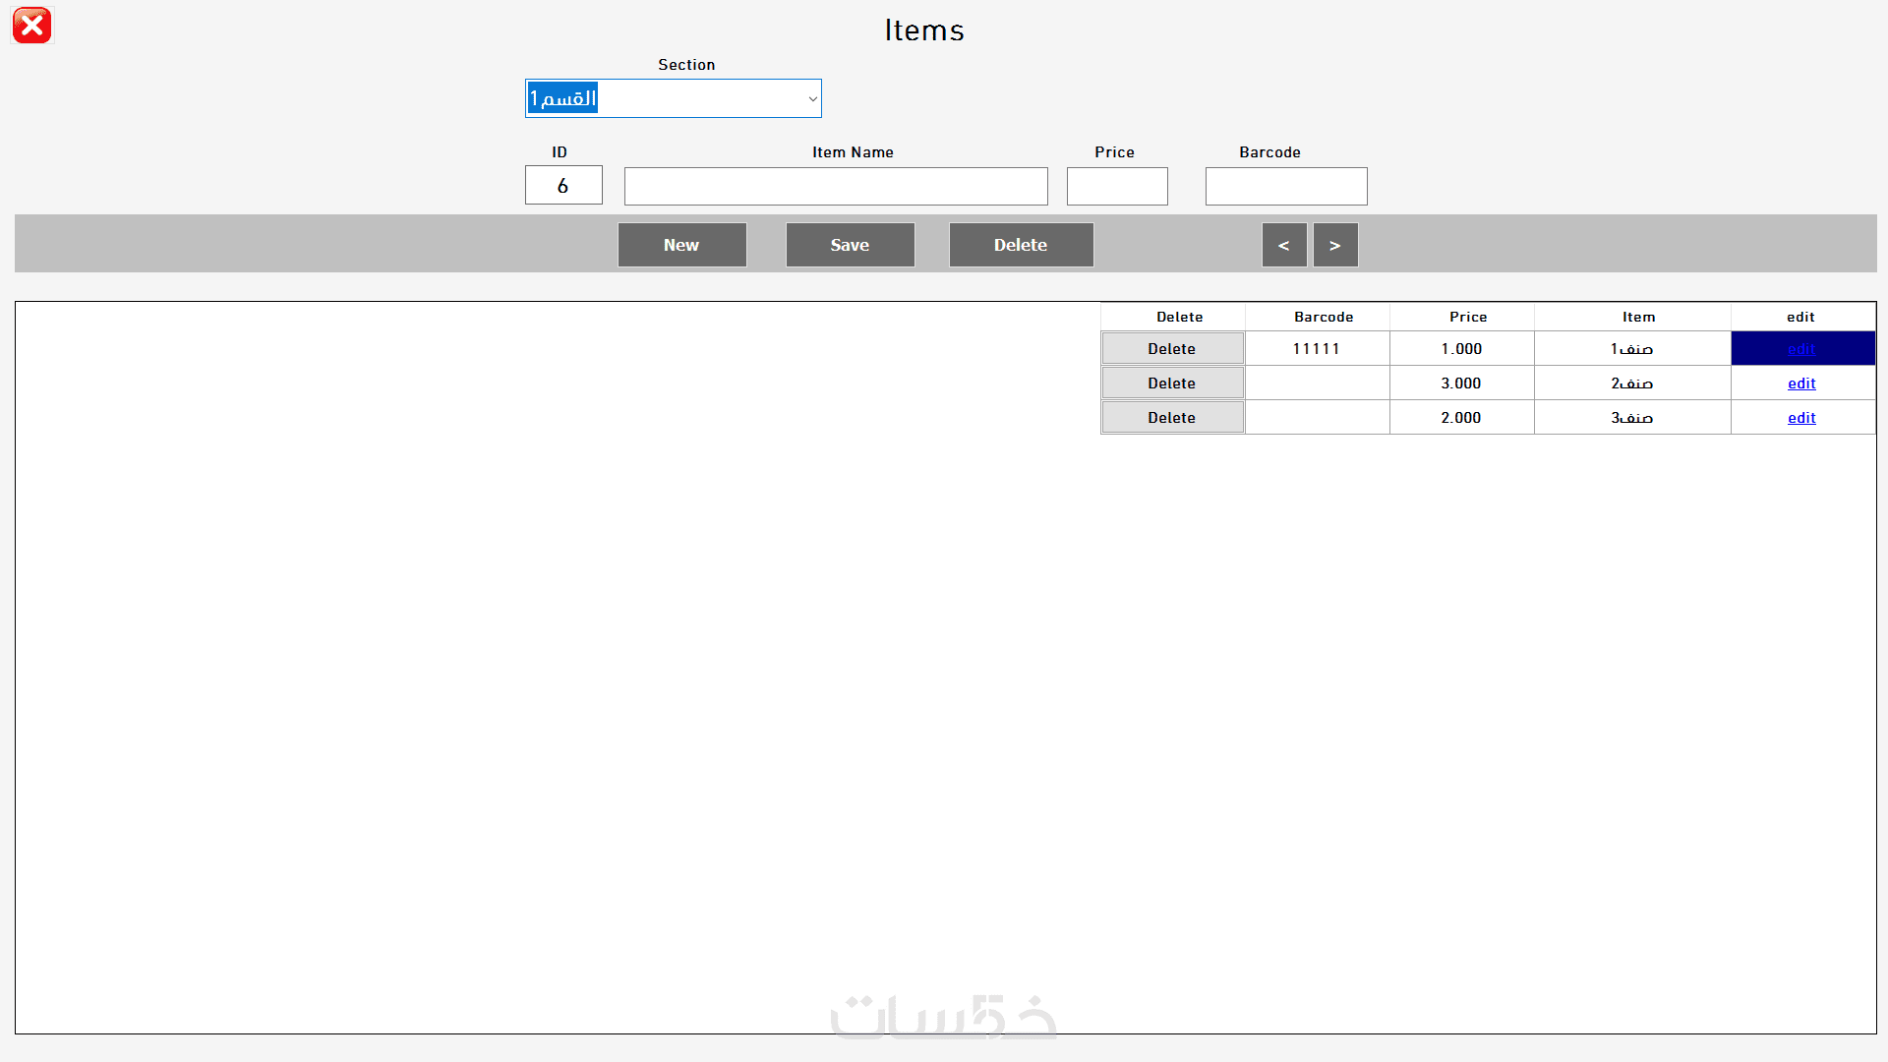Viewport: 1888px width, 1062px height.
Task: Delete the row priced 3.000
Action: click(x=1172, y=383)
